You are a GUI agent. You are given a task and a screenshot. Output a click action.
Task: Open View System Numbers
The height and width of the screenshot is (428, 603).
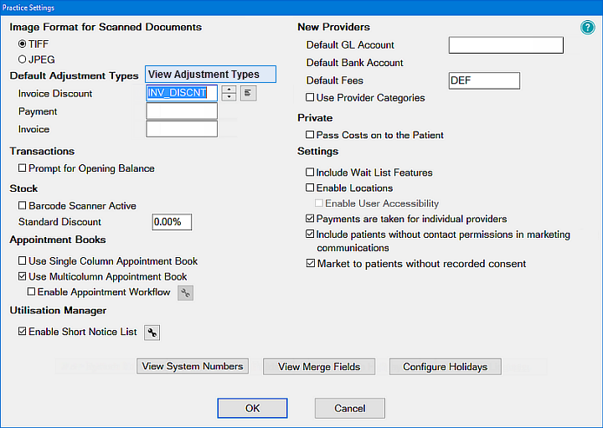[x=193, y=366]
